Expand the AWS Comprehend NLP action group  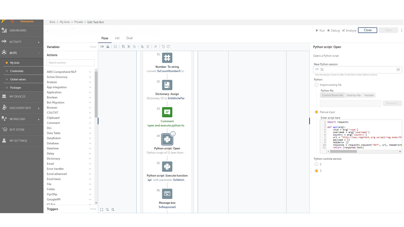click(x=90, y=72)
